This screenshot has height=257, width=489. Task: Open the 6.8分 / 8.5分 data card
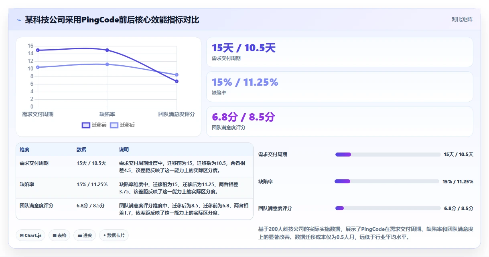tap(339, 121)
